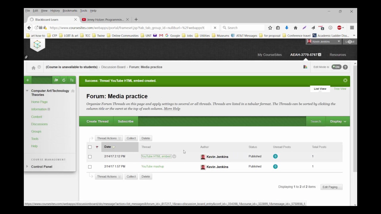Click Subscribe button
The width and height of the screenshot is (381, 214).
126,121
